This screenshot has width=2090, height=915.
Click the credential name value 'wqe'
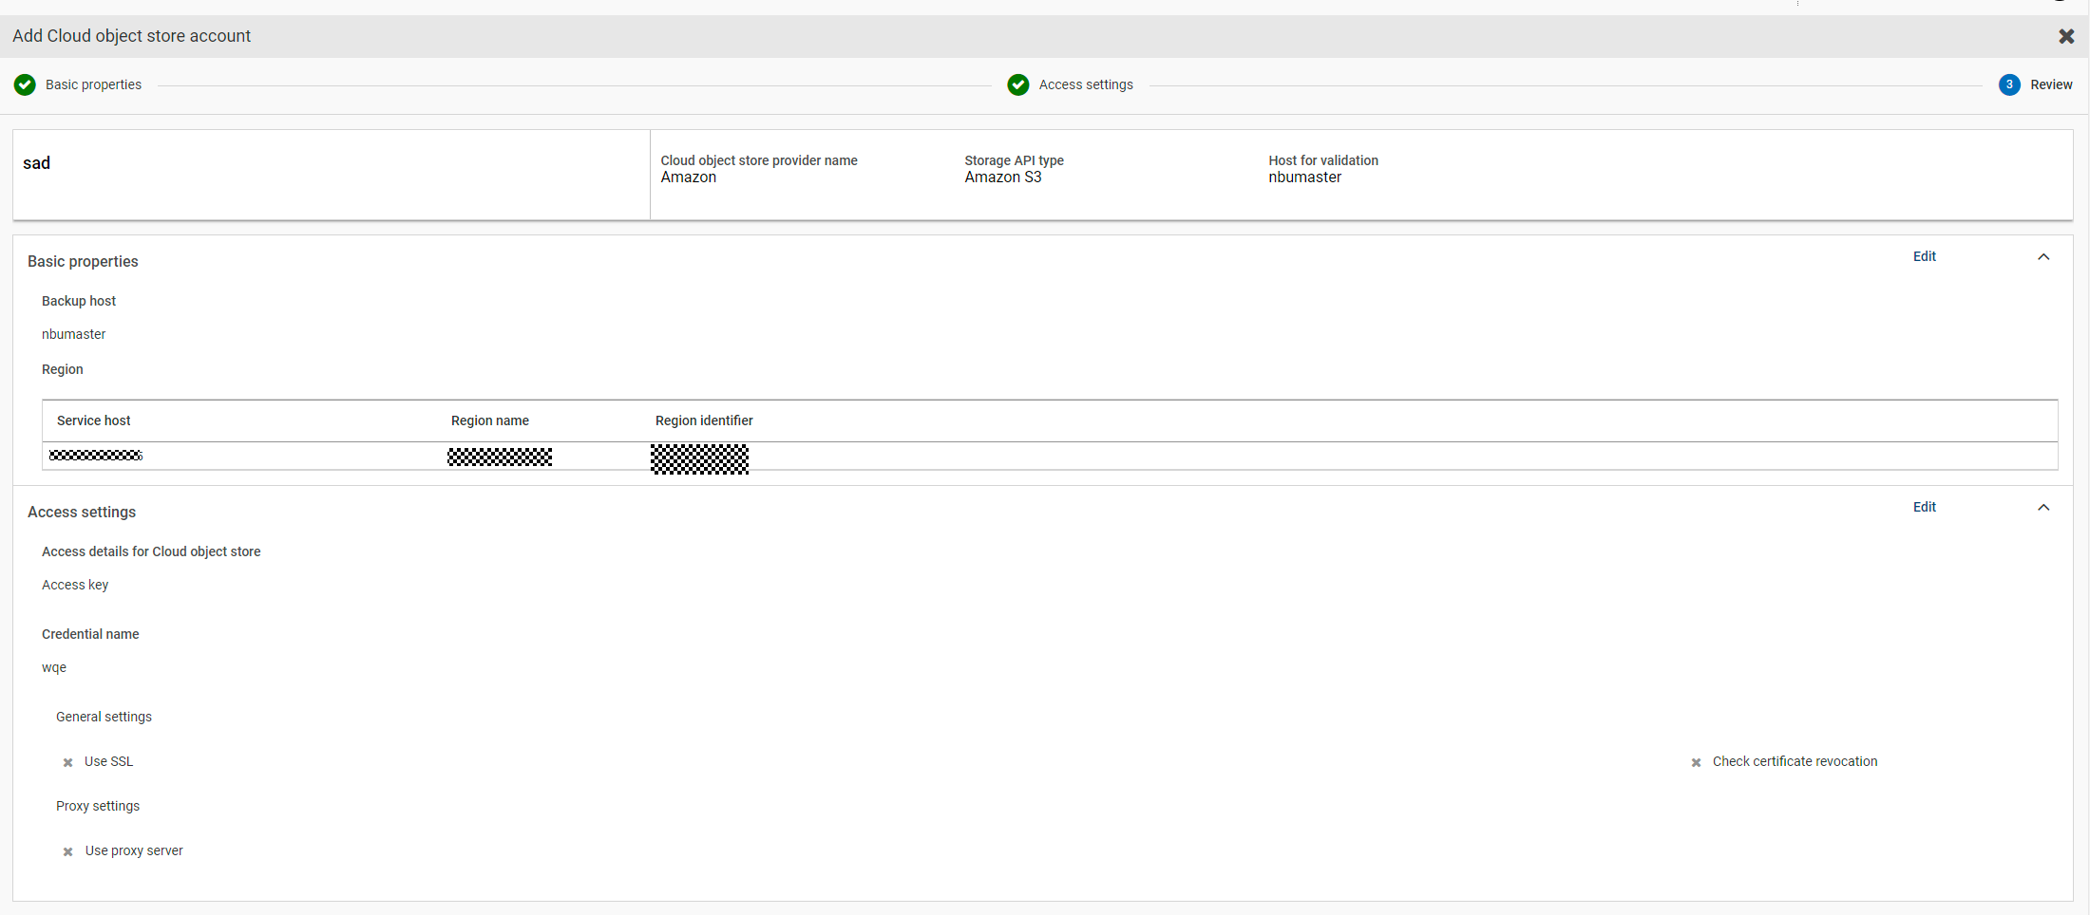54,668
